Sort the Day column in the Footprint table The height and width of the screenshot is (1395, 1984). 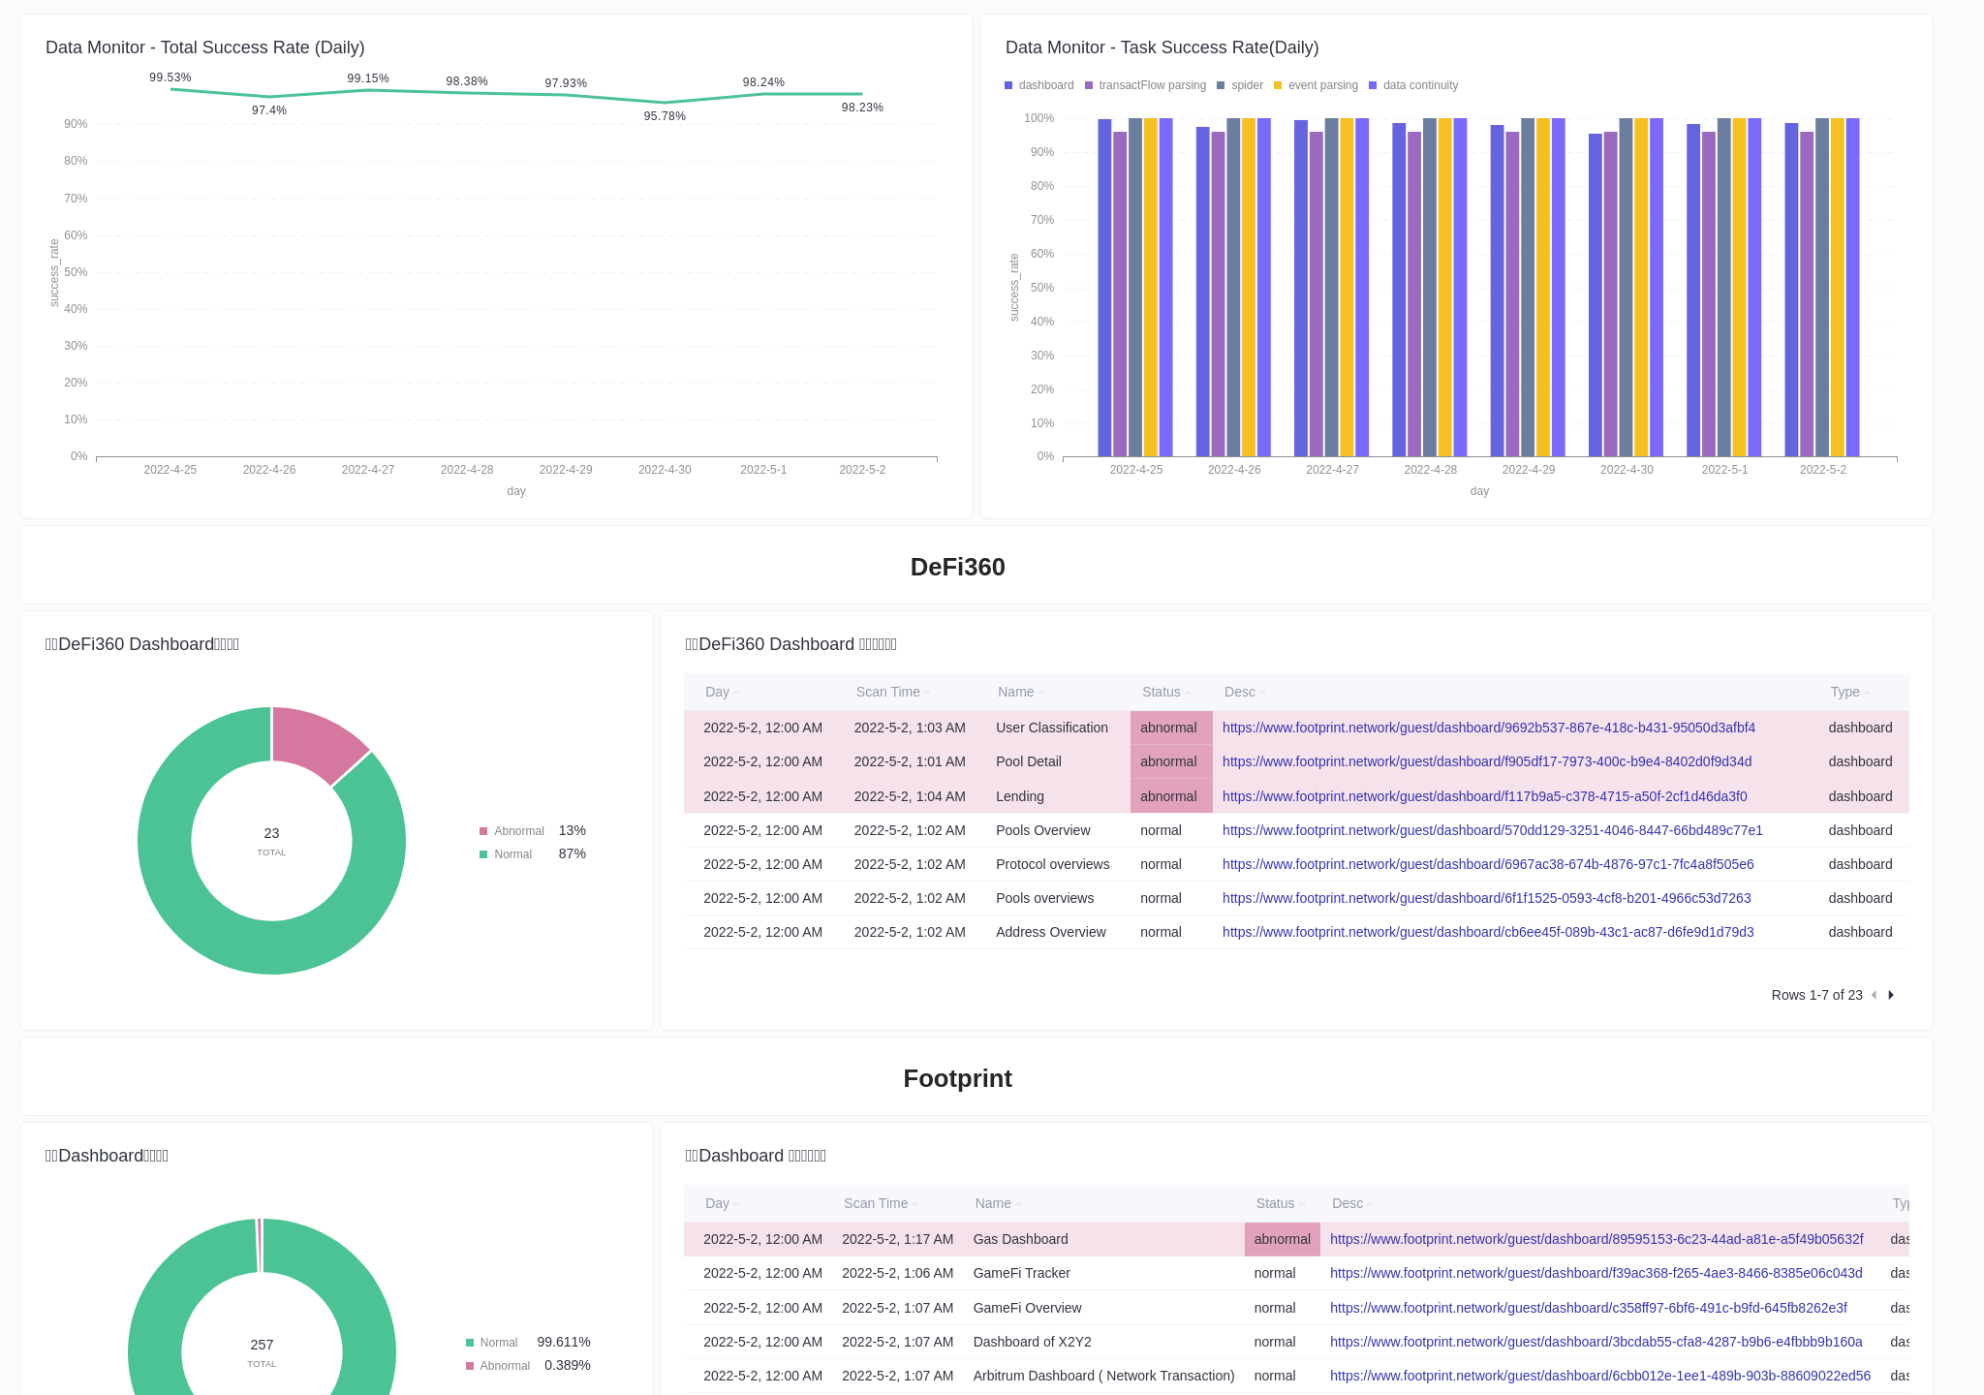pyautogui.click(x=736, y=1203)
